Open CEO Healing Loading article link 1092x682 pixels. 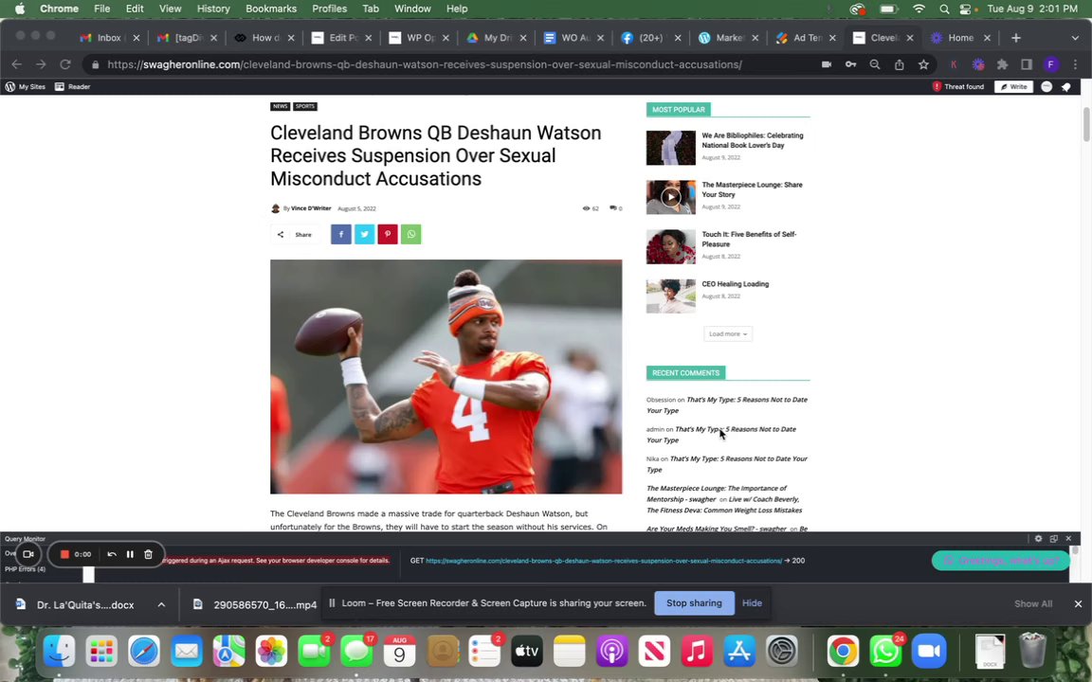click(x=736, y=284)
